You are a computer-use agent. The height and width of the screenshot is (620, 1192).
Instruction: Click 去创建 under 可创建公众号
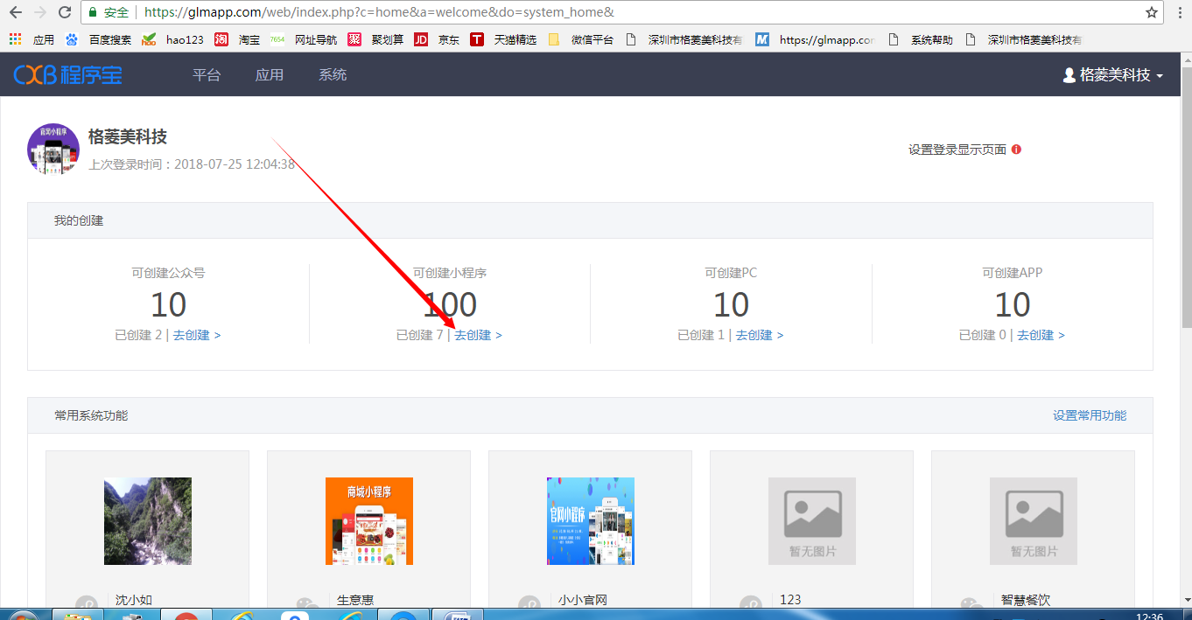(x=196, y=335)
